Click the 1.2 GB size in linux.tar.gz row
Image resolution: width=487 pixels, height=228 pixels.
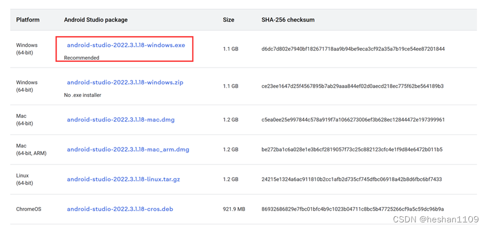pyautogui.click(x=230, y=179)
